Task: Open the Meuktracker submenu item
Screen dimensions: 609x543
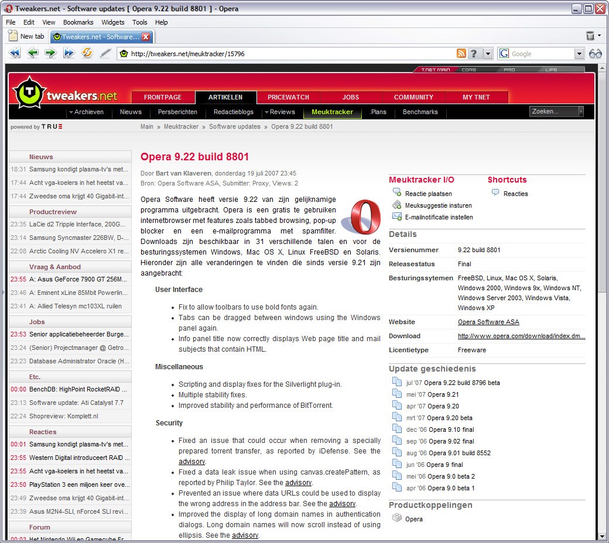Action: point(332,112)
